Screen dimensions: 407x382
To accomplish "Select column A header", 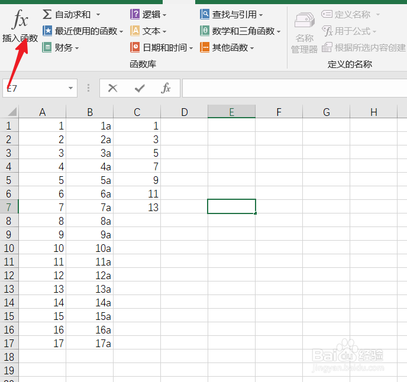I will (x=43, y=112).
